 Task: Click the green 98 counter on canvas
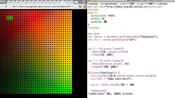(x=10, y=18)
